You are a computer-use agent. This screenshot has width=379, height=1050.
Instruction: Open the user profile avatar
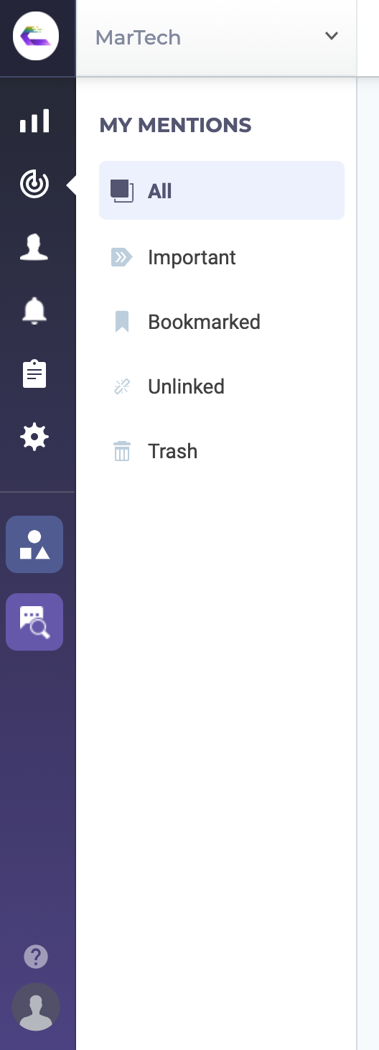pyautogui.click(x=36, y=1007)
